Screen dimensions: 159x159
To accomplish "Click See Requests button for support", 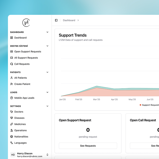I will (88, 146).
